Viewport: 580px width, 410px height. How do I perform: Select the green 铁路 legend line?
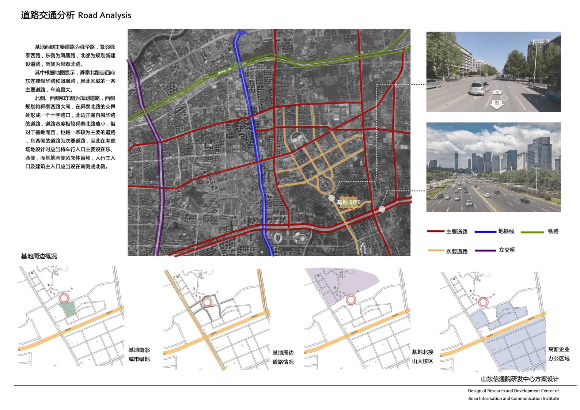coord(532,232)
